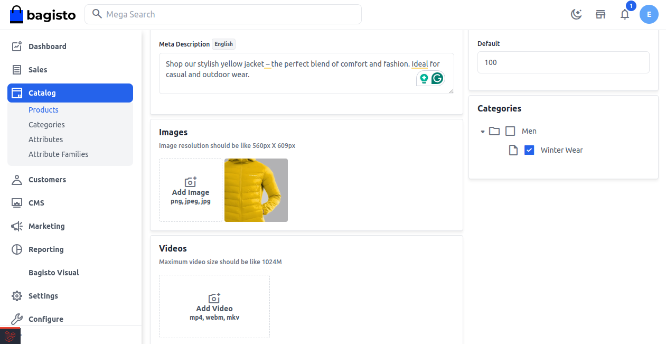
Task: Click the Grammarly G icon
Action: [x=437, y=79]
